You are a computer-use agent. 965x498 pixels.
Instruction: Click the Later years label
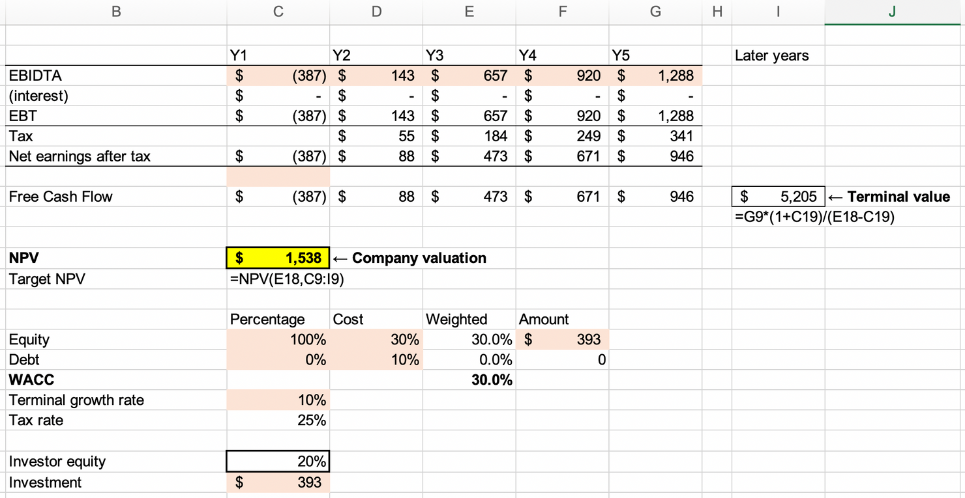point(771,55)
